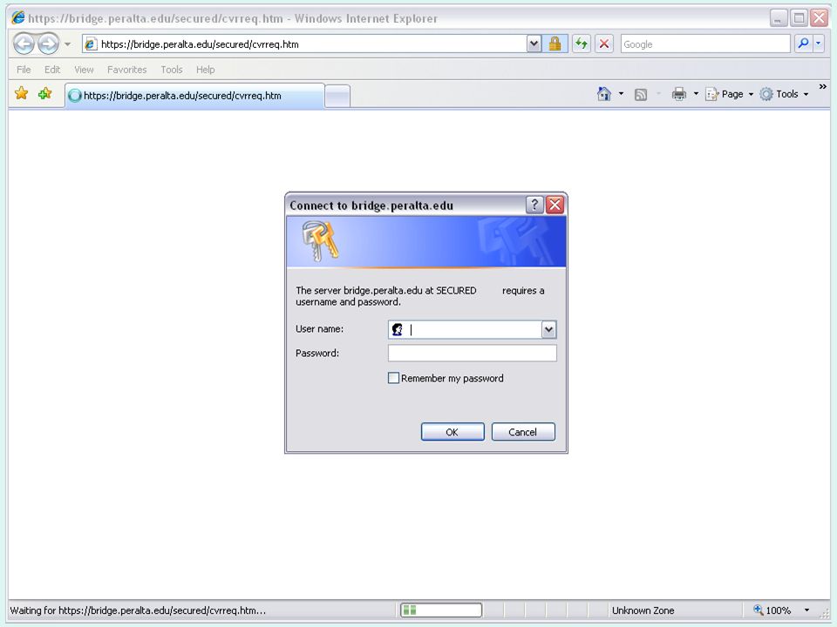The width and height of the screenshot is (837, 627).
Task: Maximize the Internet Explorer window
Action: coord(799,18)
